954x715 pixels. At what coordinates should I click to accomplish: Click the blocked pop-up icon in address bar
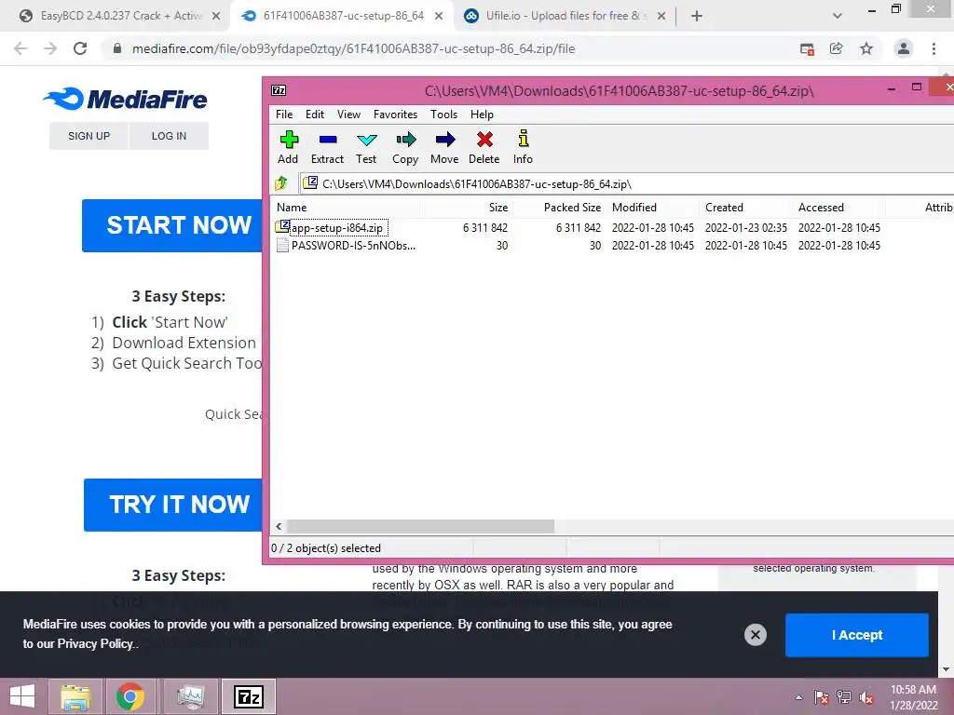[x=807, y=49]
